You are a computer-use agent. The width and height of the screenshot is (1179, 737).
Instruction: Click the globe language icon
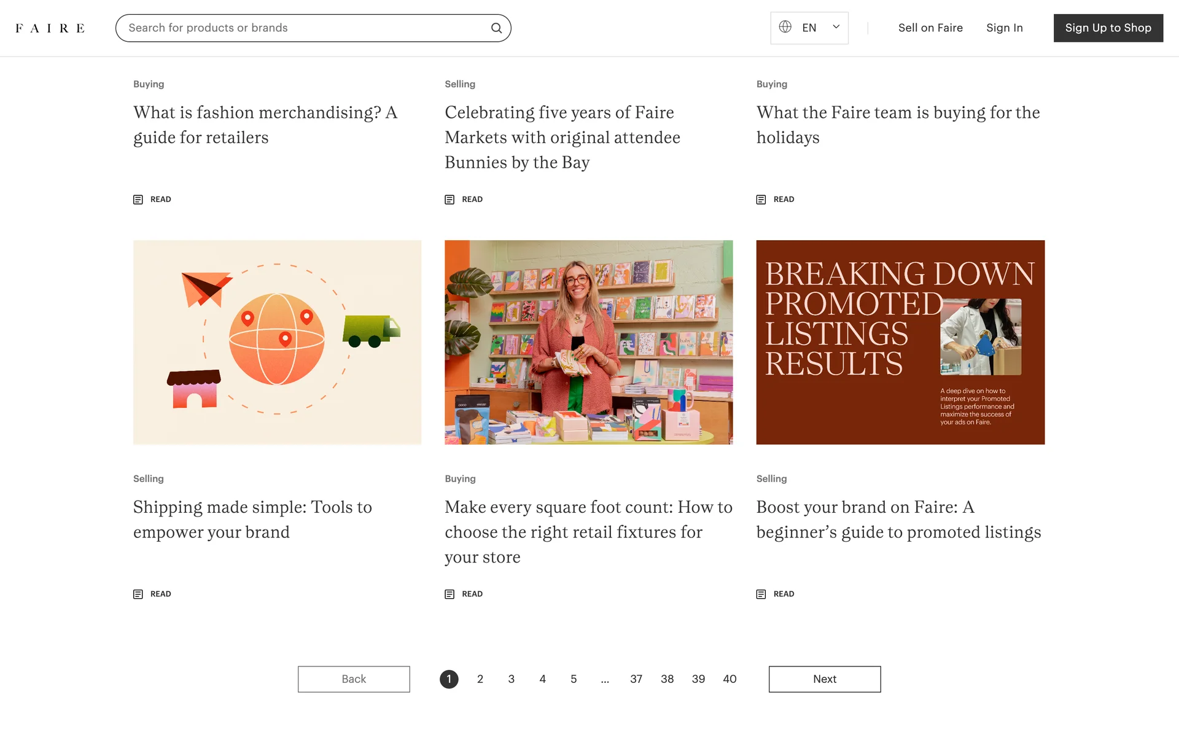click(x=785, y=27)
